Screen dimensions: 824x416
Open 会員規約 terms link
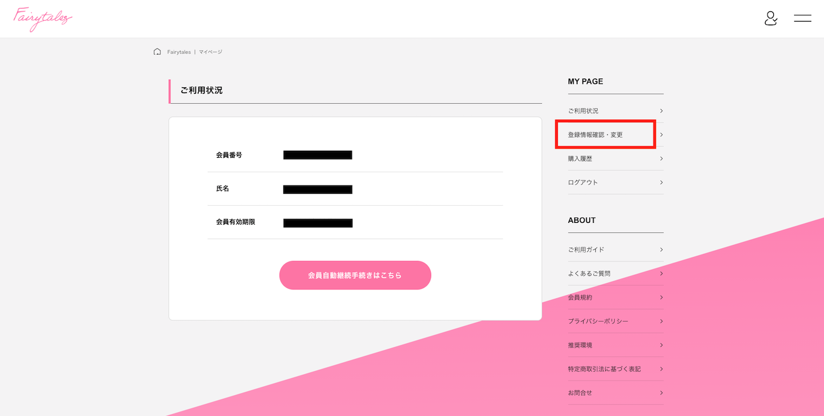coord(580,298)
